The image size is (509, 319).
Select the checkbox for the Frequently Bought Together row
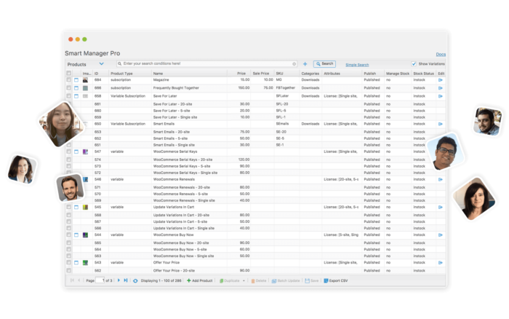tap(69, 87)
